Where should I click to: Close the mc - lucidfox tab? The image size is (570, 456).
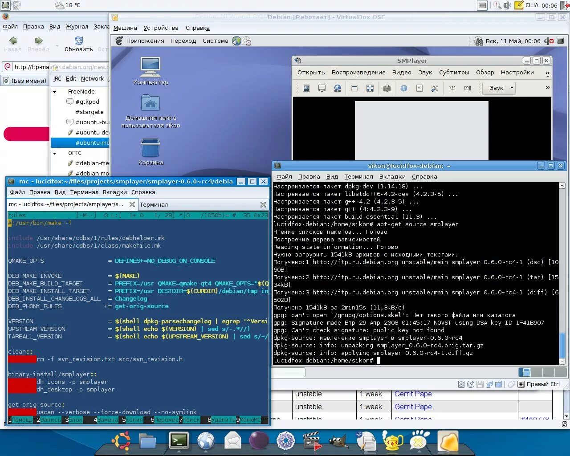(x=132, y=204)
